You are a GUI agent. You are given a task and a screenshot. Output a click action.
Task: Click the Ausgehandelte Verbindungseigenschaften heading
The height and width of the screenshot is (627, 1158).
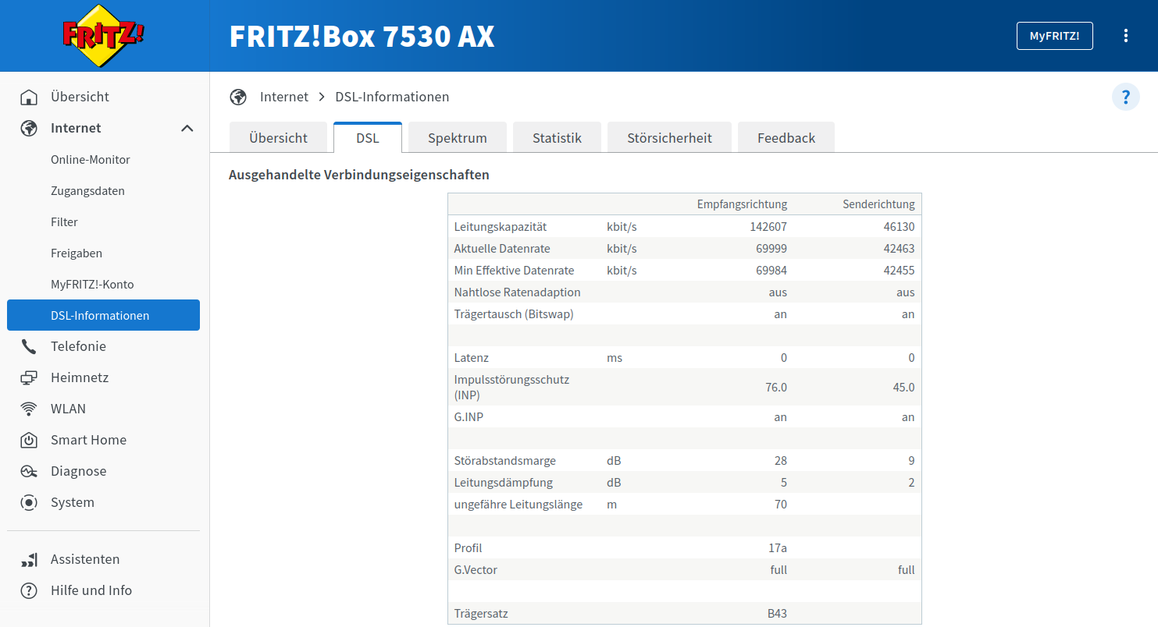(x=359, y=175)
